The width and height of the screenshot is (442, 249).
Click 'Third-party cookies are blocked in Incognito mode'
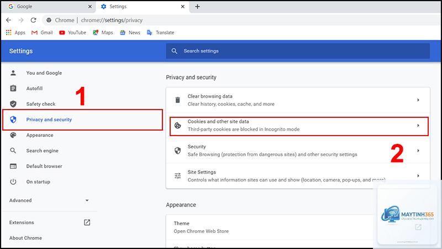244,129
